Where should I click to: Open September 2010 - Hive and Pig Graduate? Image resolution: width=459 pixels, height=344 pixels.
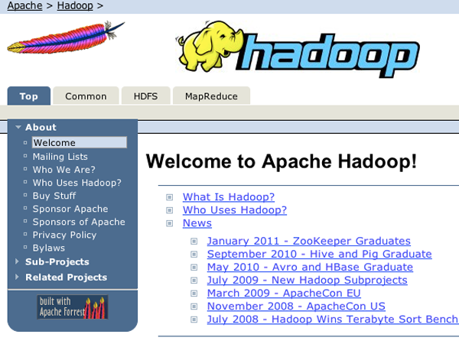[319, 255]
